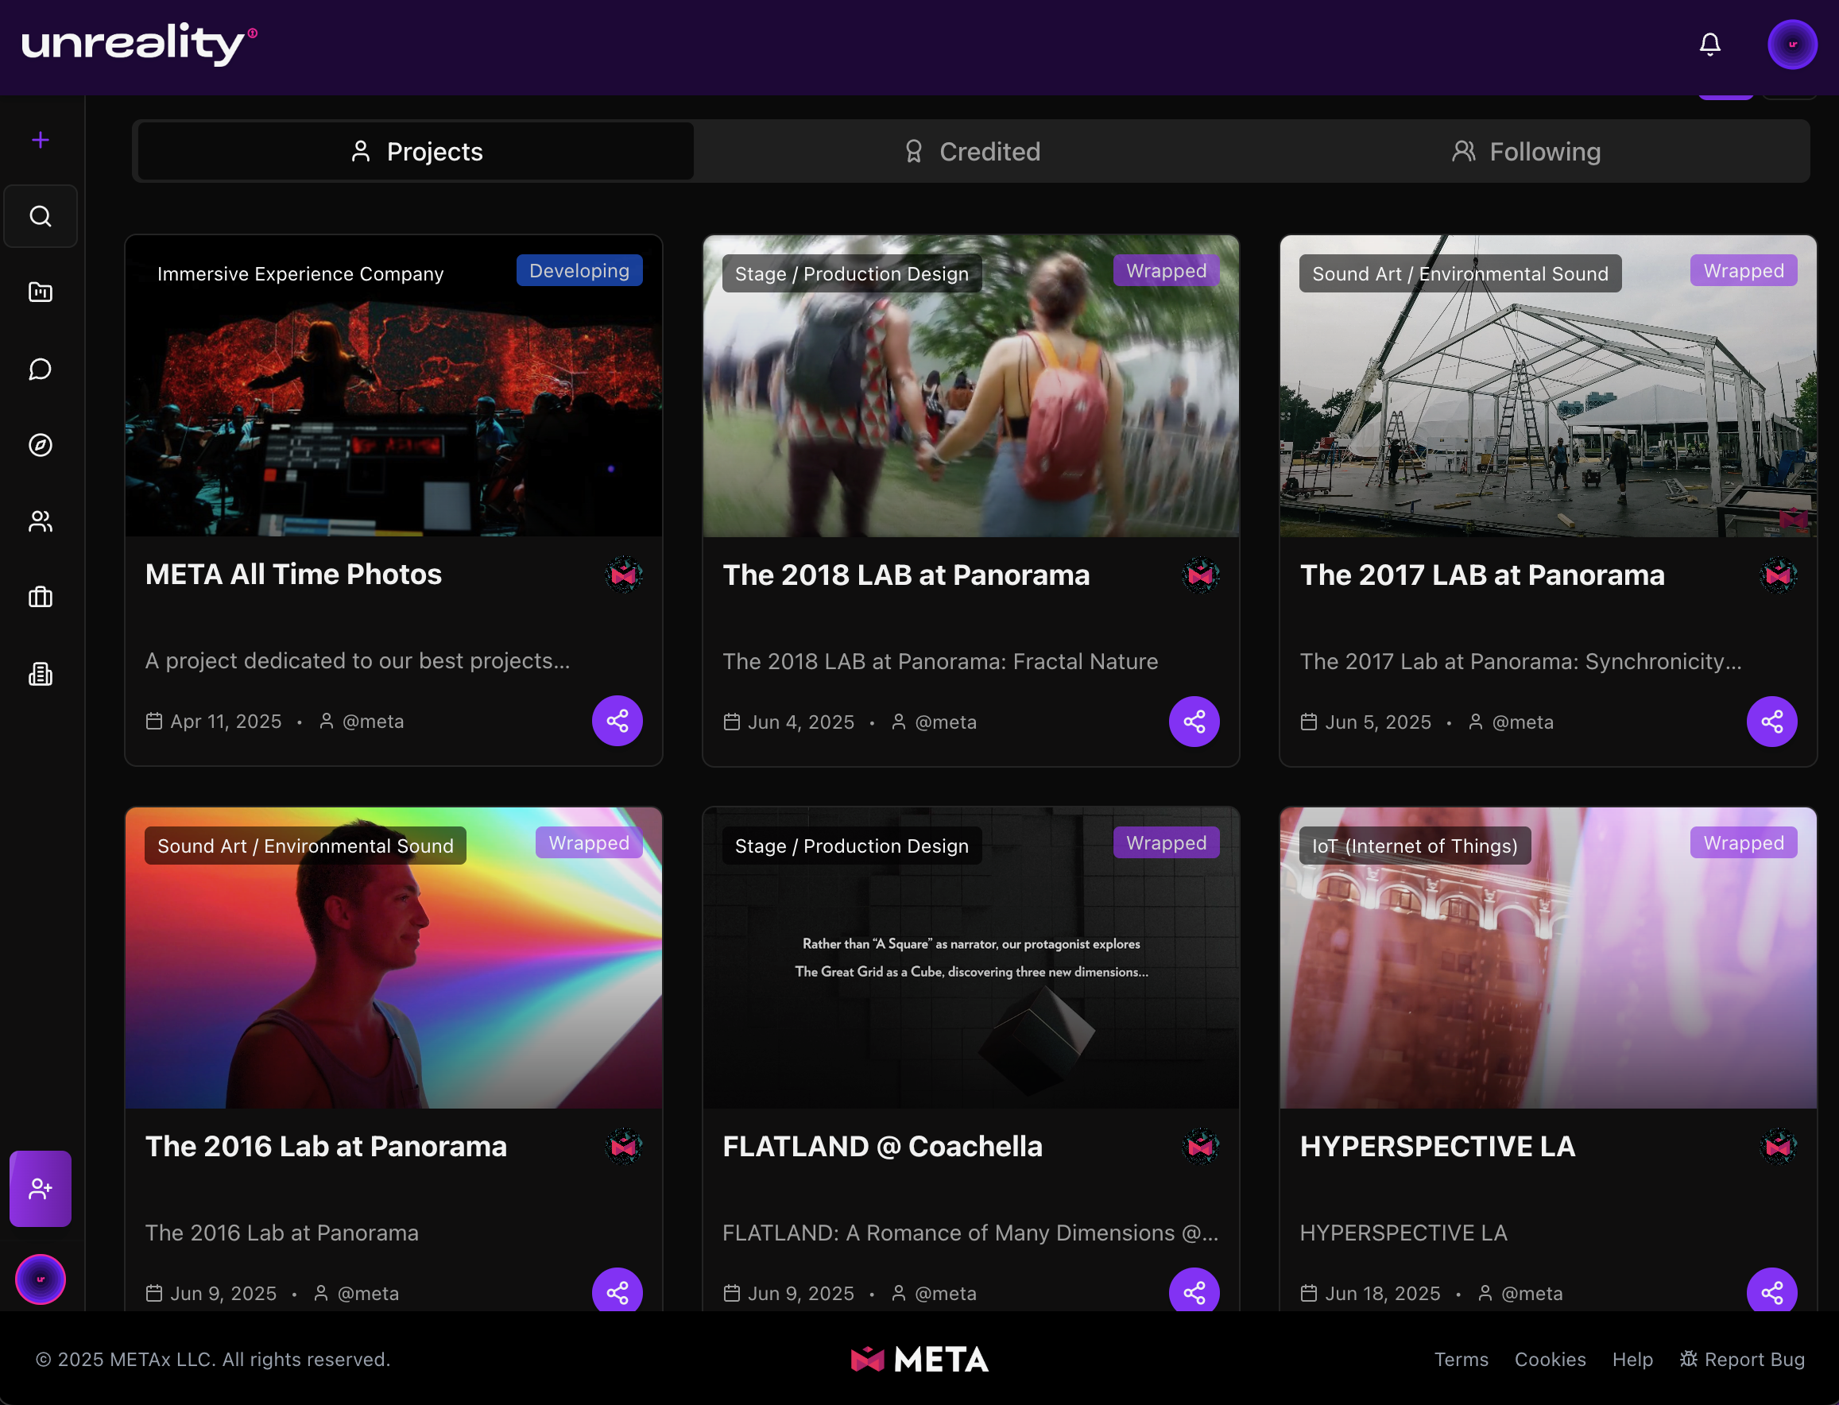Open the projects folder icon in sidebar

click(x=41, y=292)
